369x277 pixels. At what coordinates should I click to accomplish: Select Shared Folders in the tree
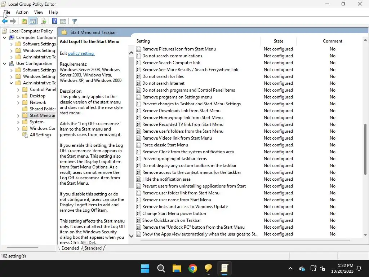[x=43, y=109]
